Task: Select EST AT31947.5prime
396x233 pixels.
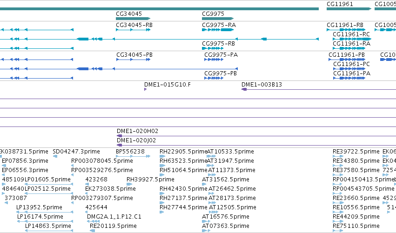Action: click(230, 161)
